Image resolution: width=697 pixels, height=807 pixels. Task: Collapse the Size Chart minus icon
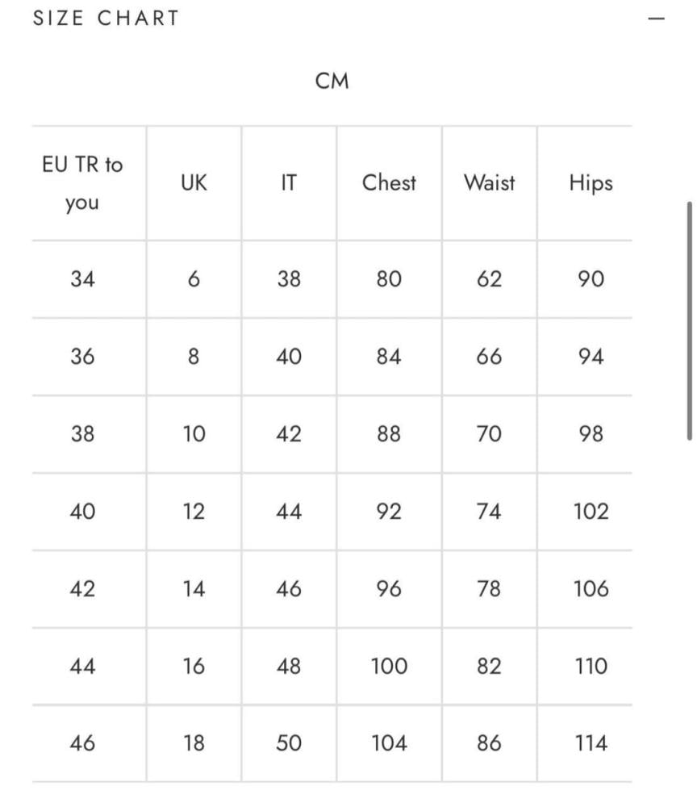point(657,19)
